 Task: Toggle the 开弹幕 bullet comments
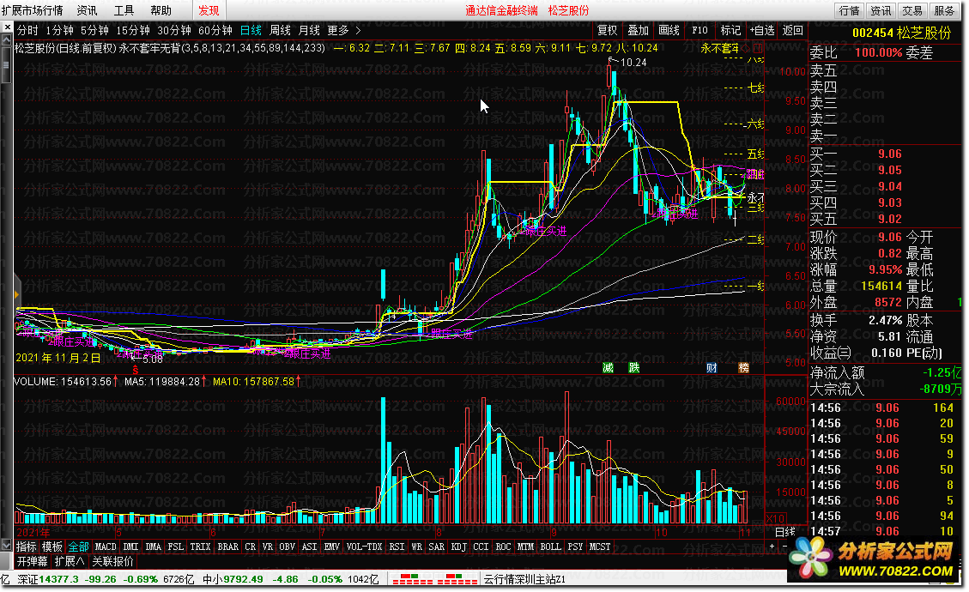click(32, 561)
